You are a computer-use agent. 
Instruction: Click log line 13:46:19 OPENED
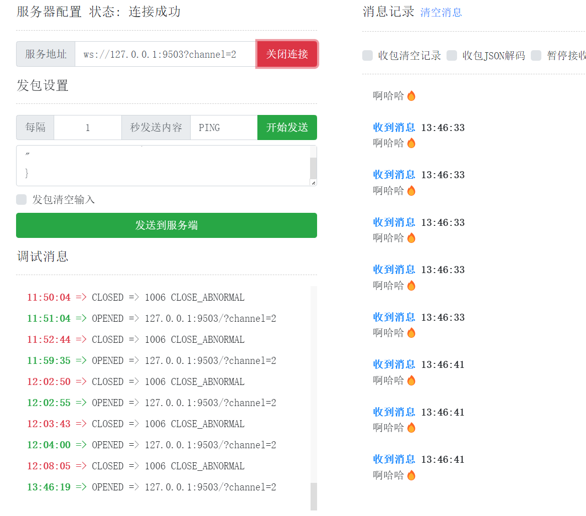tap(152, 487)
